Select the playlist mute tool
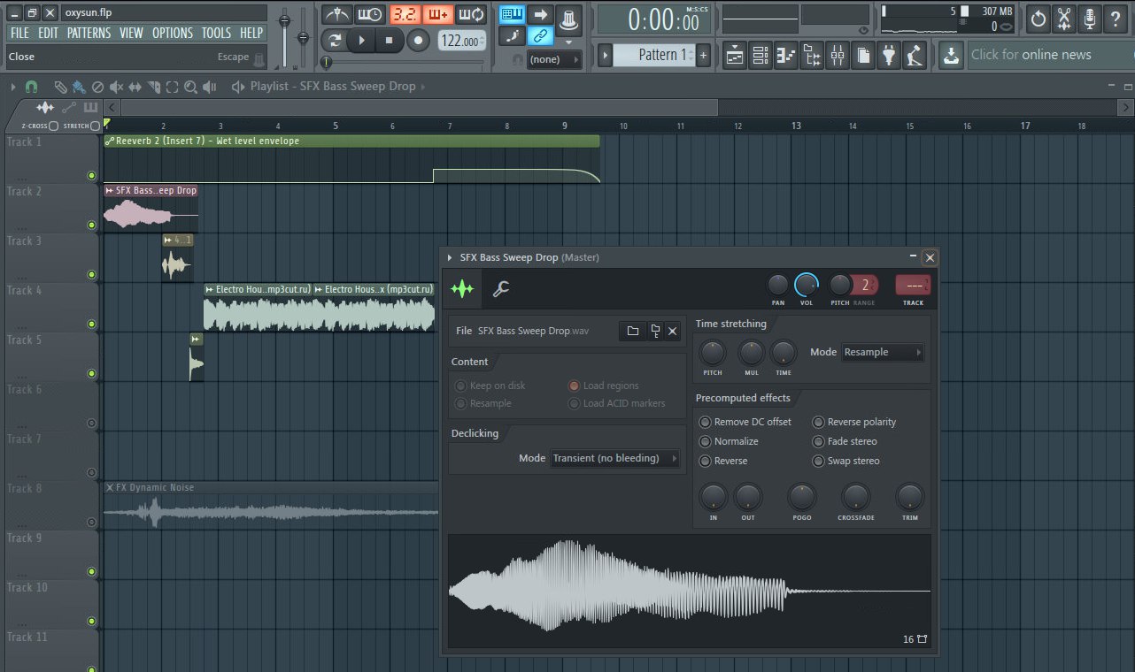Image resolution: width=1135 pixels, height=672 pixels. 116,87
